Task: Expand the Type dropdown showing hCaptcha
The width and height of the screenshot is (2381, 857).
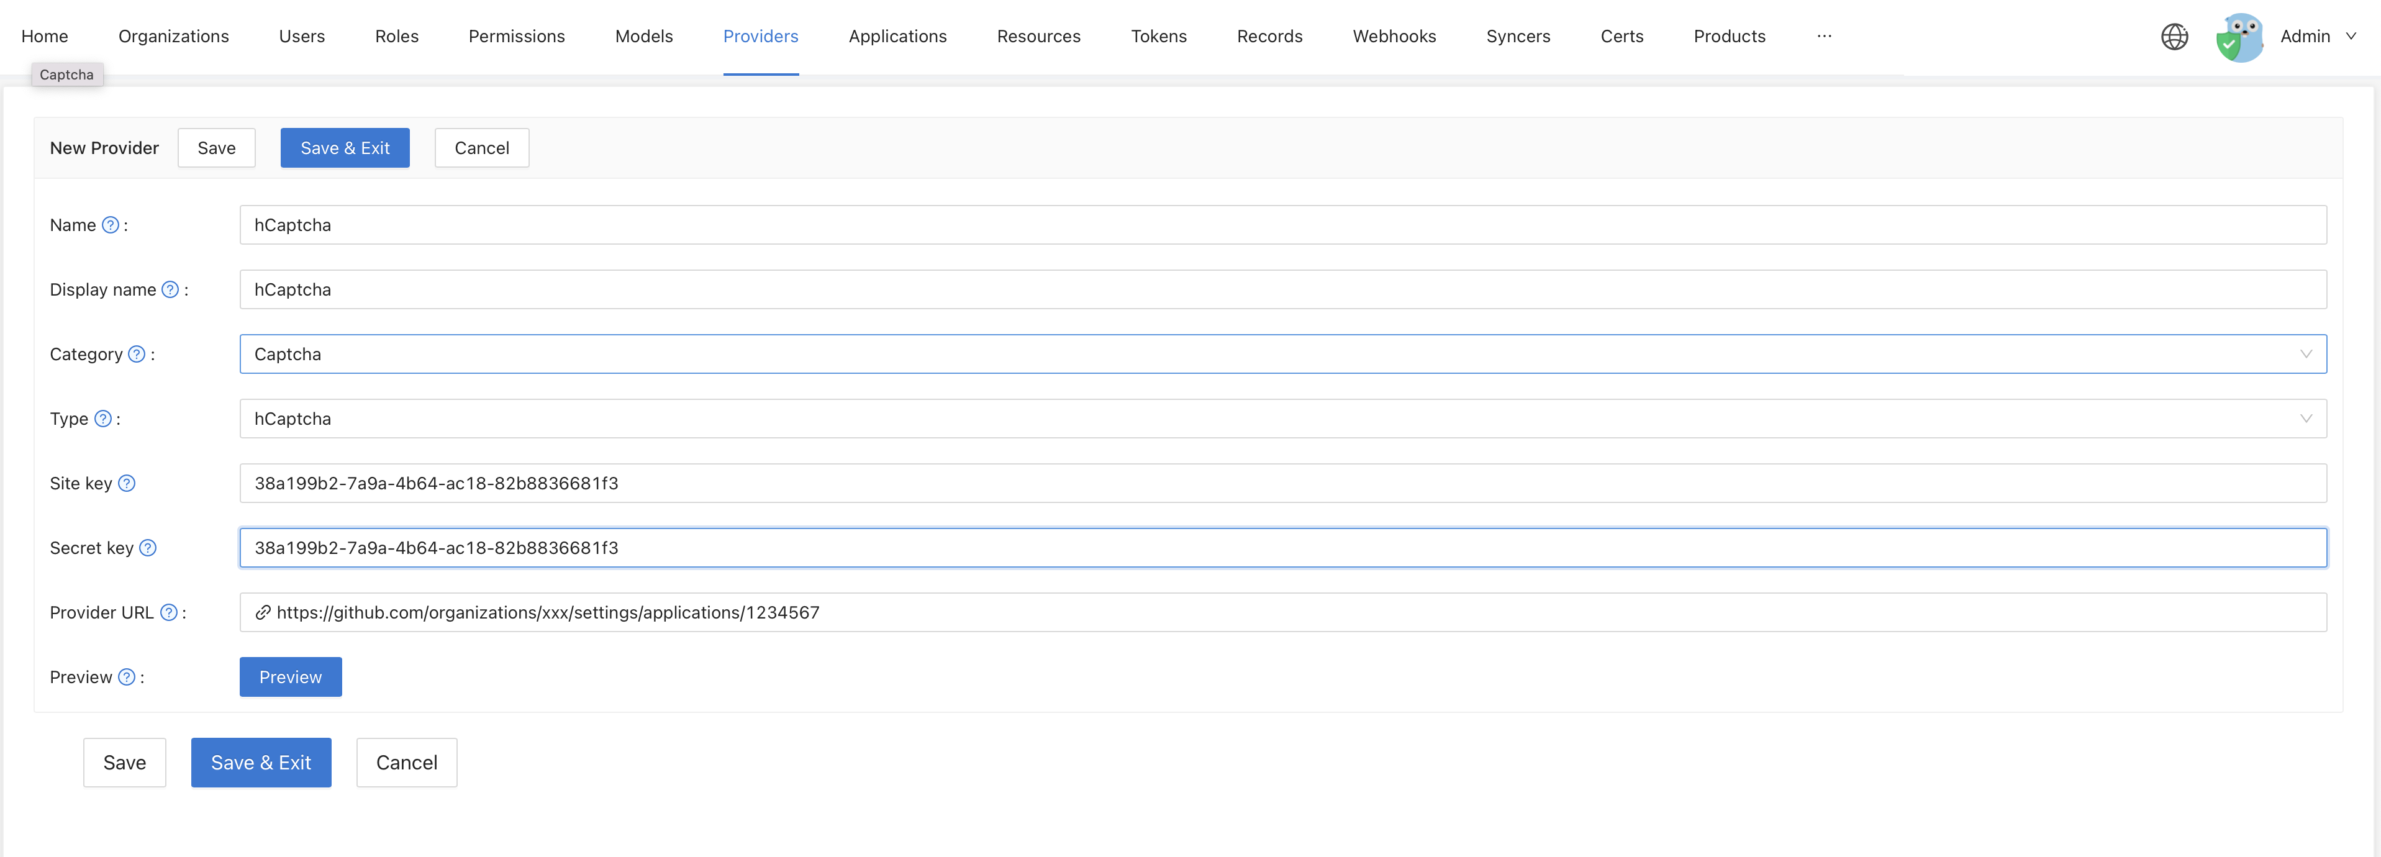Action: coord(1282,419)
